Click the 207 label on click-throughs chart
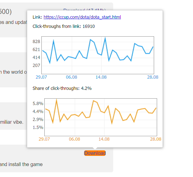Image resolution: width=193 pixels, height=177 pixels. (36, 65)
